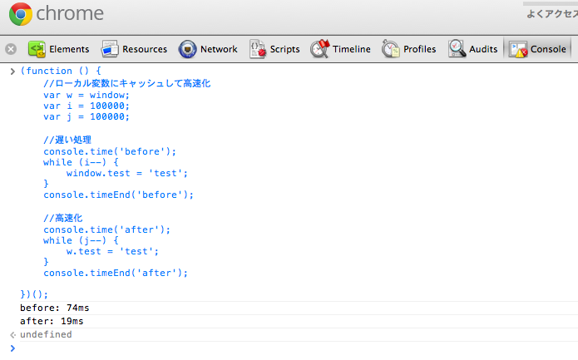The height and width of the screenshot is (360, 578).
Task: Click the 'after: 19ms' output line
Action: coord(52,321)
